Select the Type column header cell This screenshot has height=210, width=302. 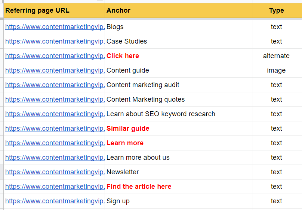click(x=276, y=10)
